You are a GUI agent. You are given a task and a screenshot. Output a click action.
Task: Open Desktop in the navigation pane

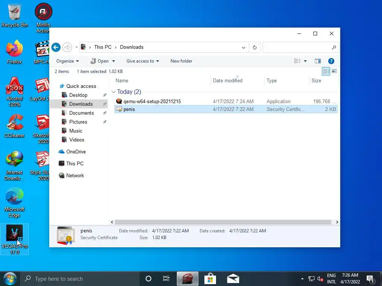(x=78, y=95)
